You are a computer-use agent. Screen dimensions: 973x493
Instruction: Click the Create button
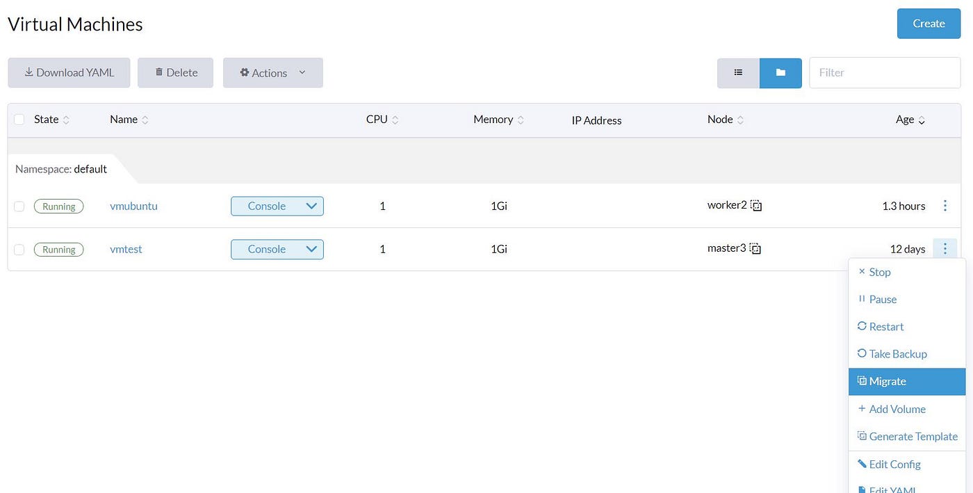coord(929,23)
